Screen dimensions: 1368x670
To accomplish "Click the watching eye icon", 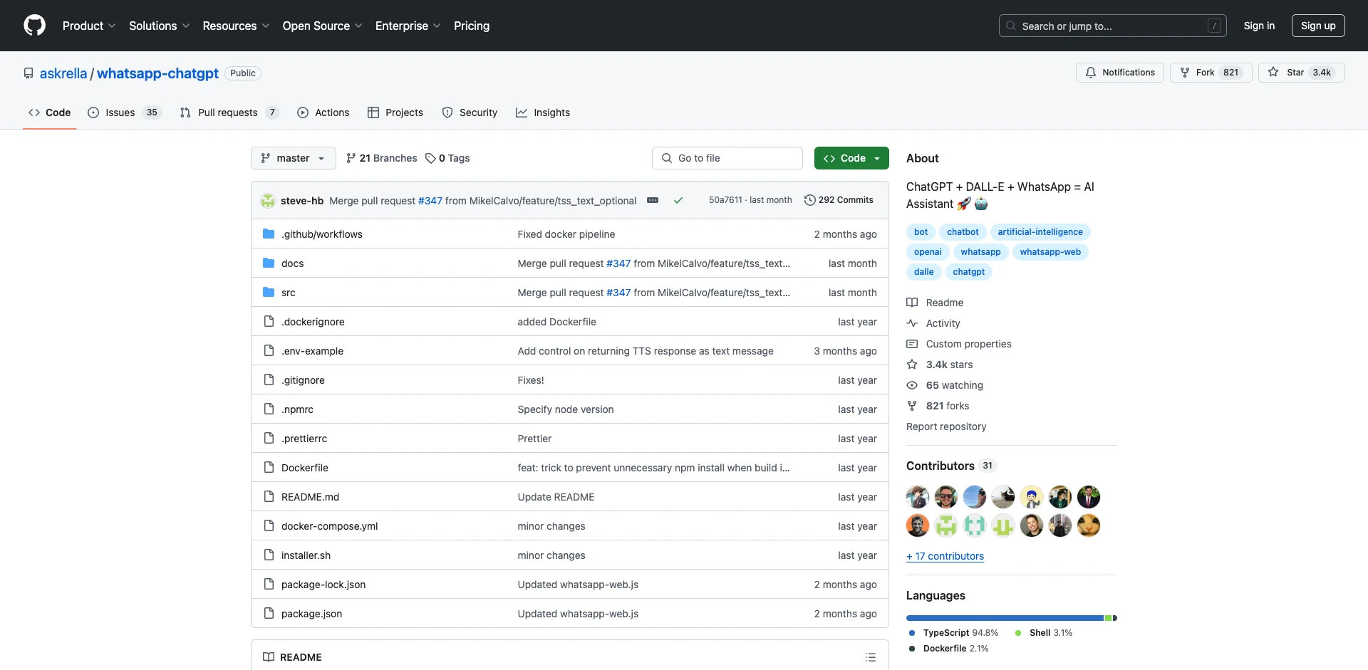I will tap(912, 385).
